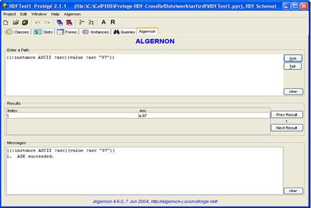Click the bold R toolbar icon
This screenshot has width=311, height=208.
pyautogui.click(x=113, y=22)
